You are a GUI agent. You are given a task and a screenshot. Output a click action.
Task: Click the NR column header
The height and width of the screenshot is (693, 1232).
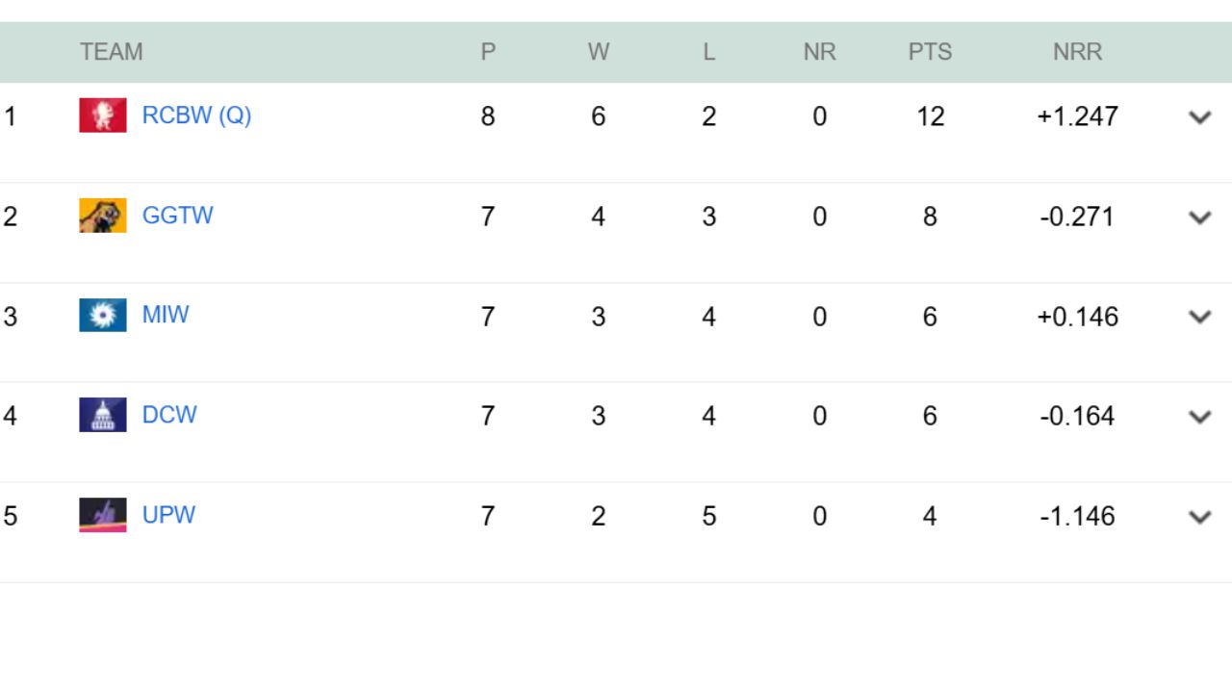coord(819,53)
